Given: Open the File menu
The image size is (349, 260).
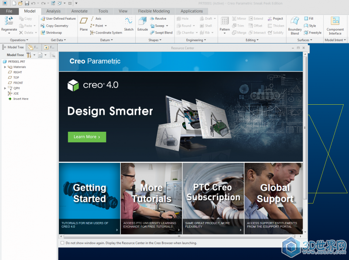Looking at the screenshot, I should 9,11.
